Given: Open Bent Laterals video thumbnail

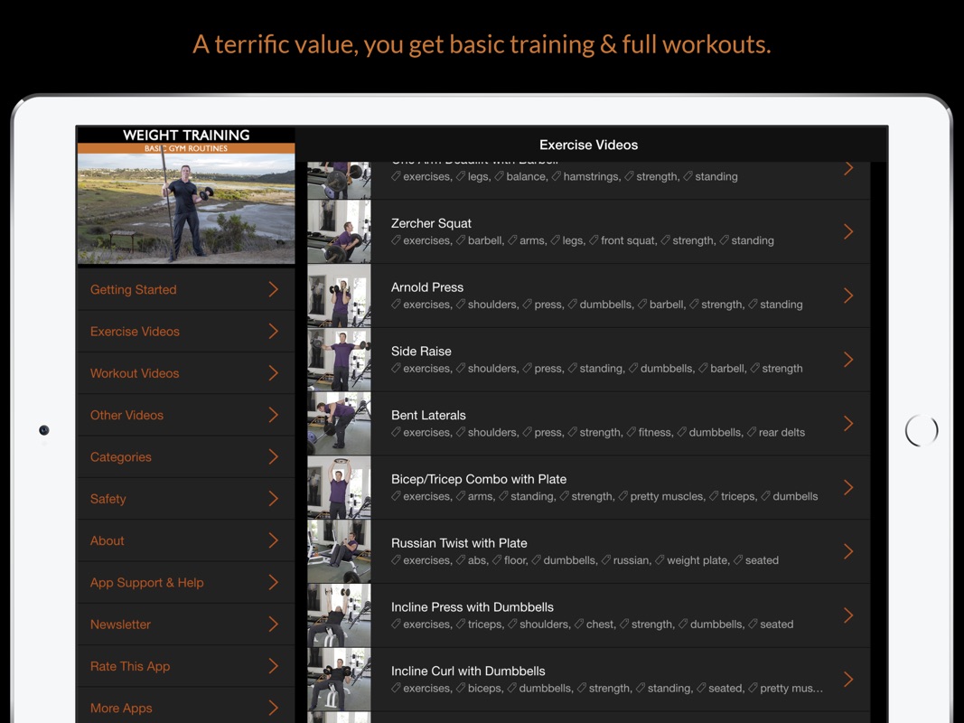Looking at the screenshot, I should (x=339, y=424).
